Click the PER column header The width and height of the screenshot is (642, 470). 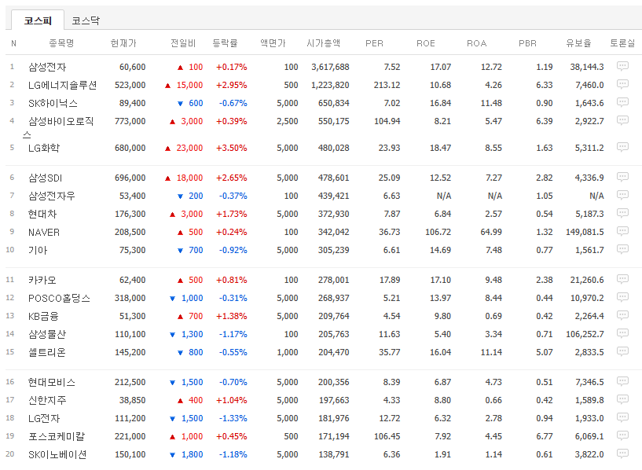point(374,43)
